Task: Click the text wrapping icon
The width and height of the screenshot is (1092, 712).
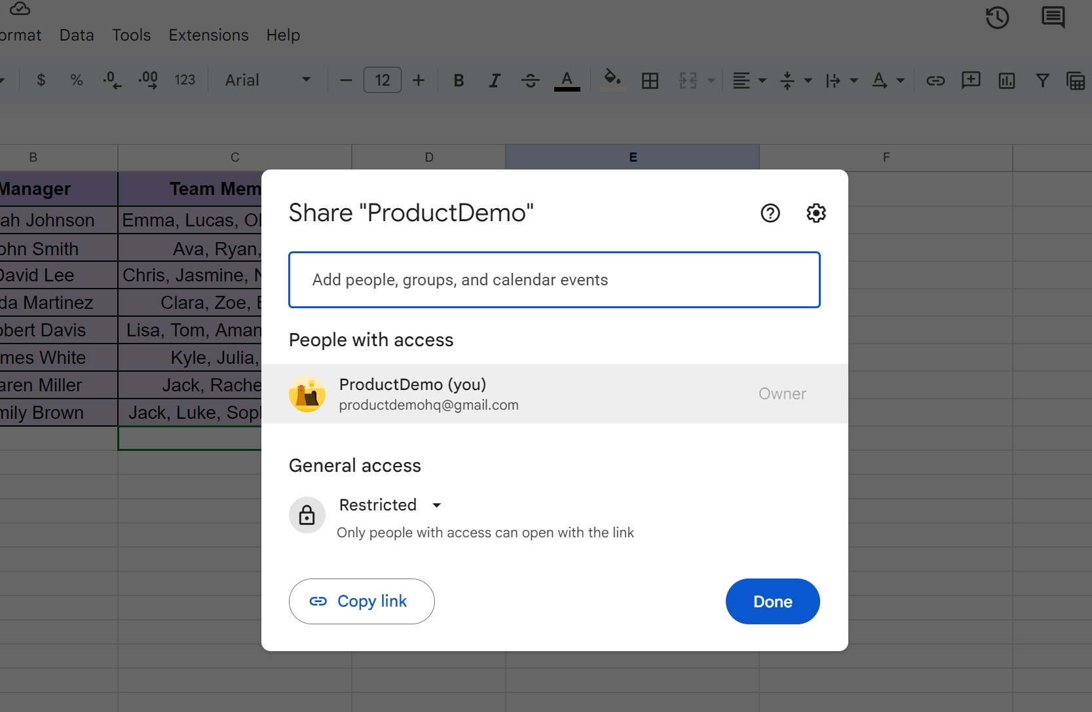Action: (x=833, y=80)
